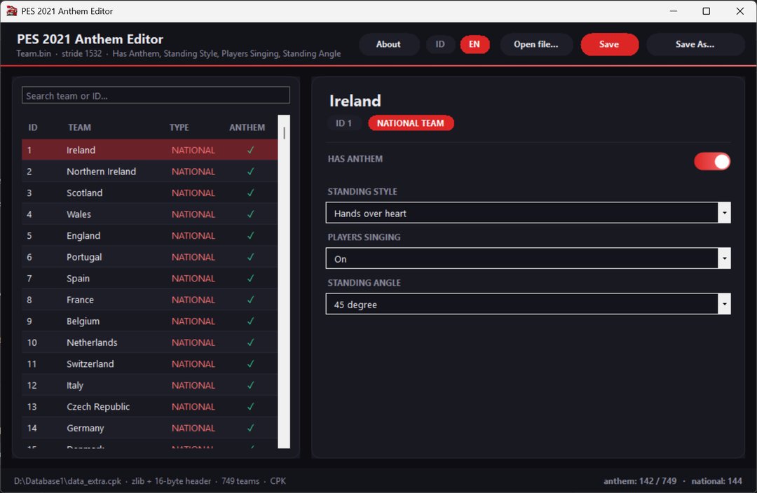Click the anthem checkmark for England

click(x=250, y=235)
